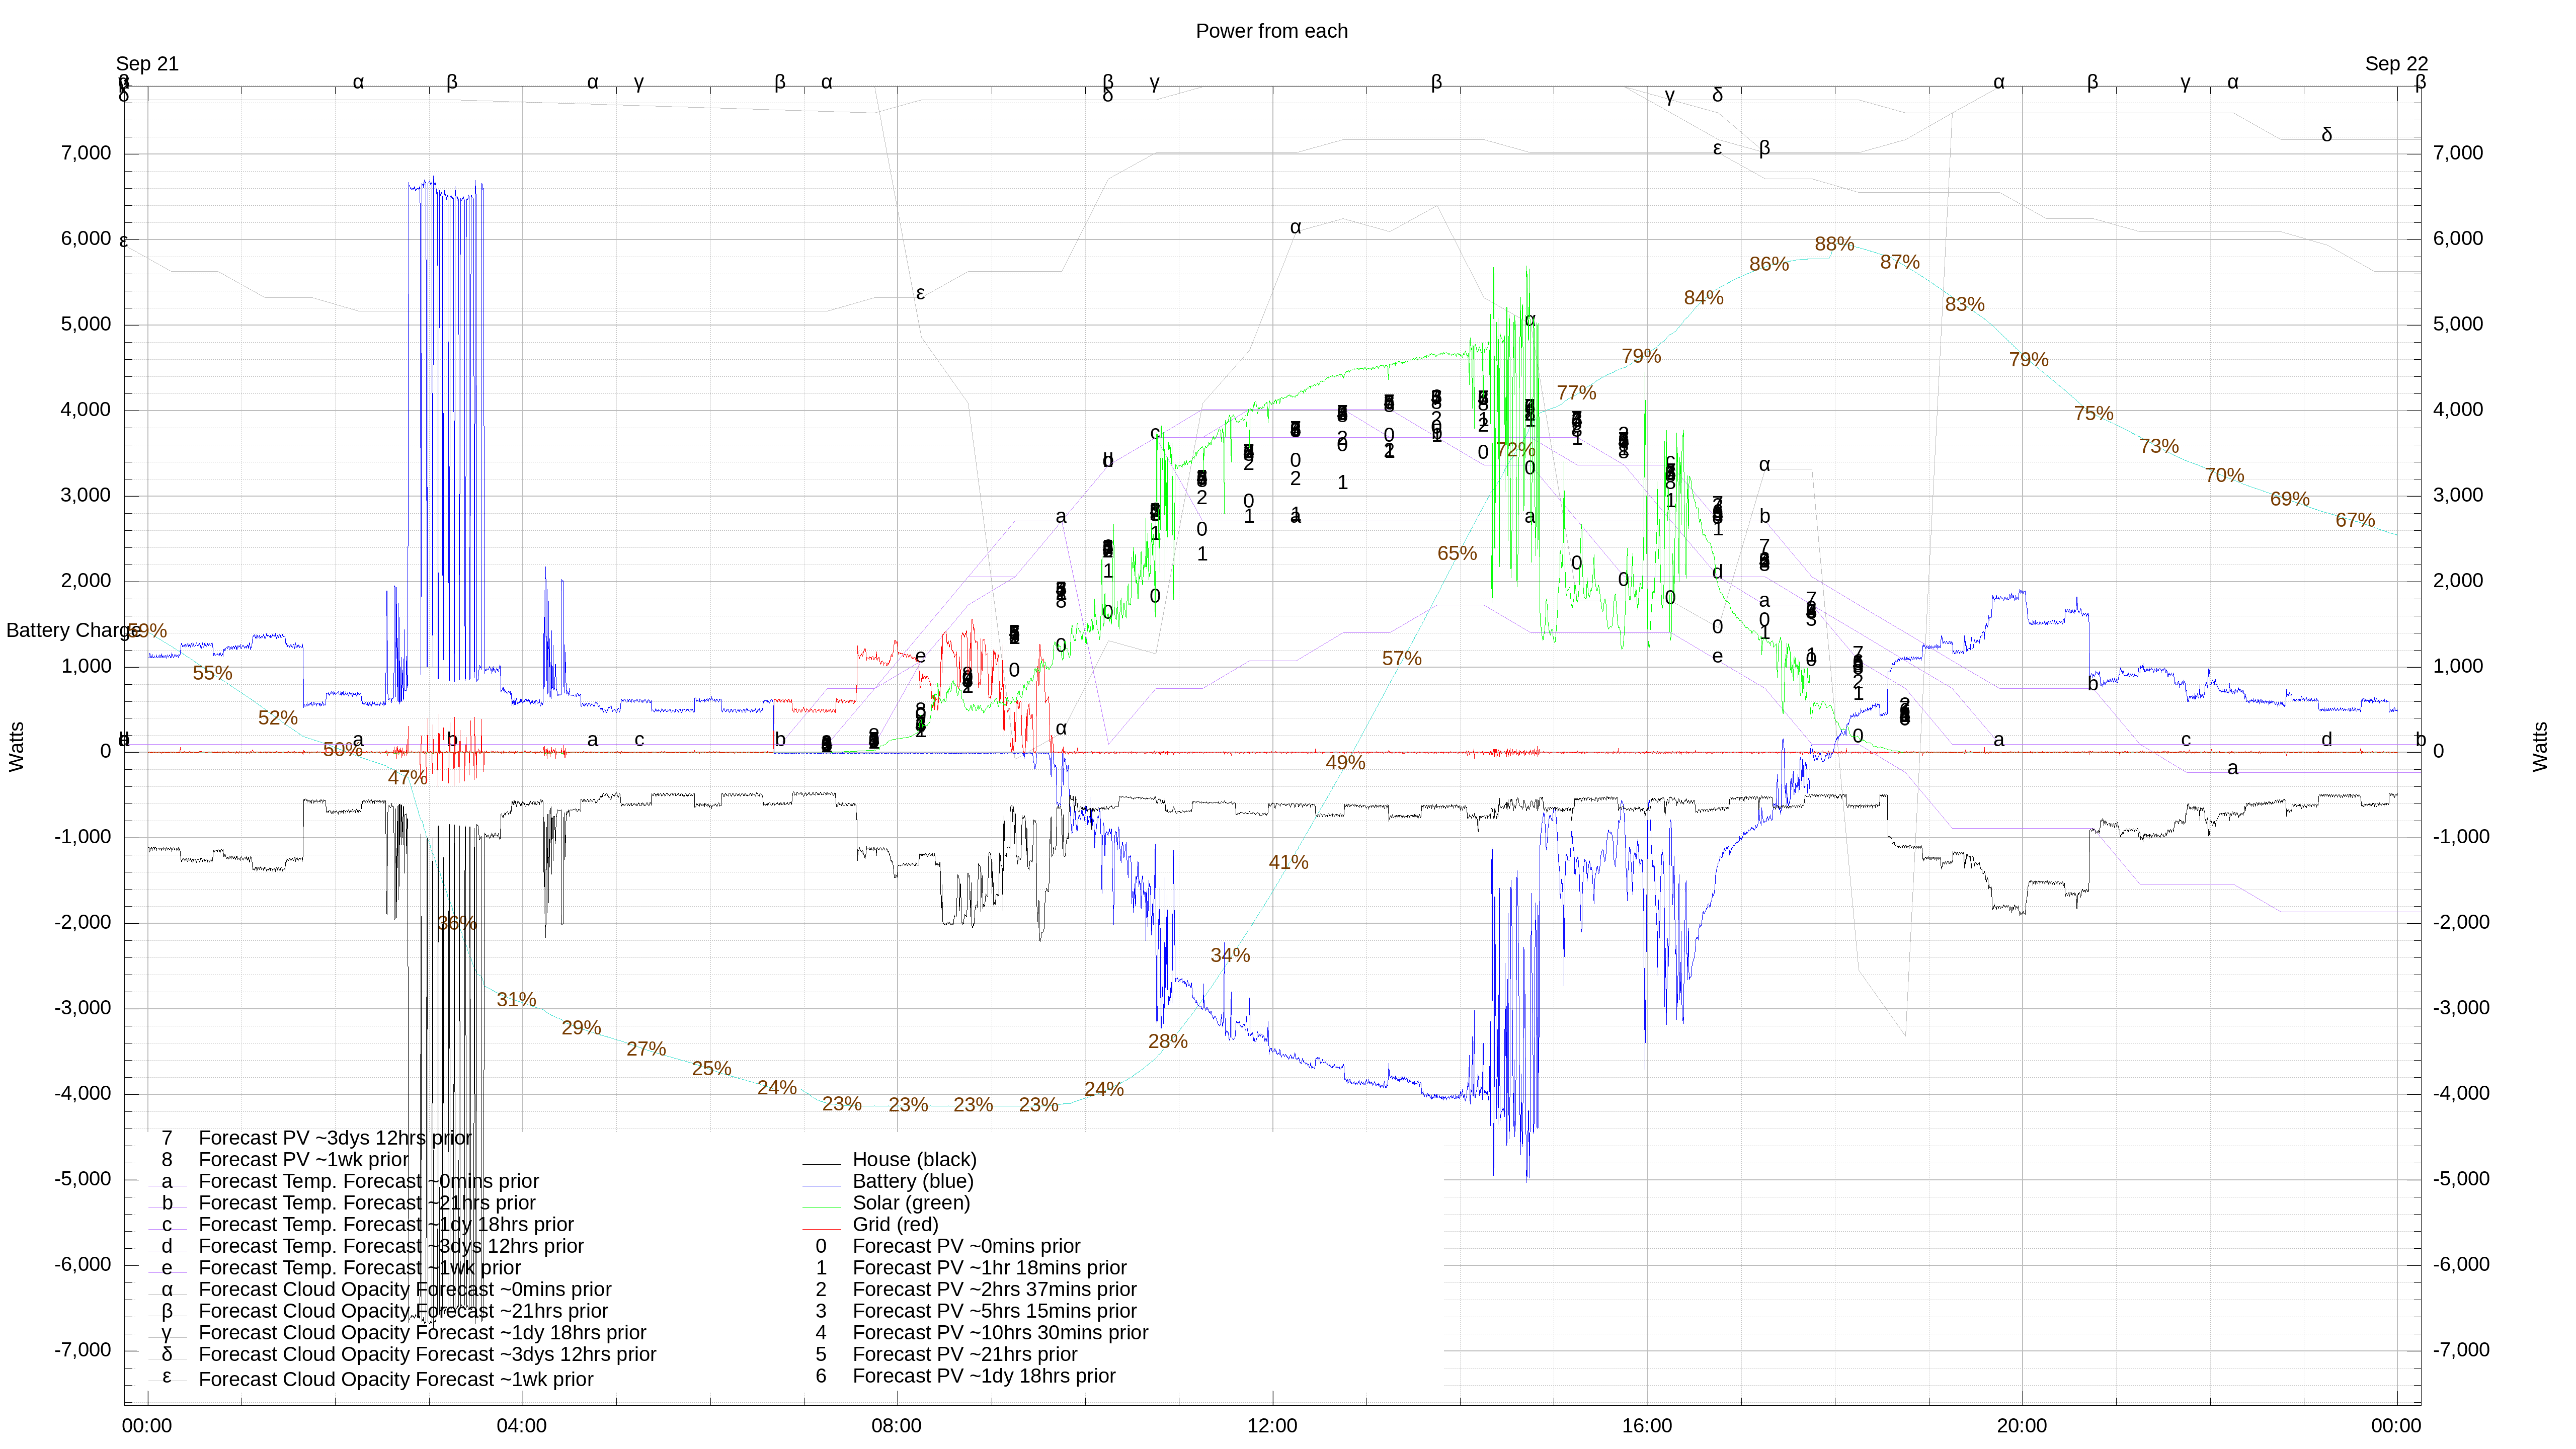Click legend 'Forecast PV ~2hrs 37mins prior'
The width and height of the screenshot is (2576, 1449).
(994, 1289)
